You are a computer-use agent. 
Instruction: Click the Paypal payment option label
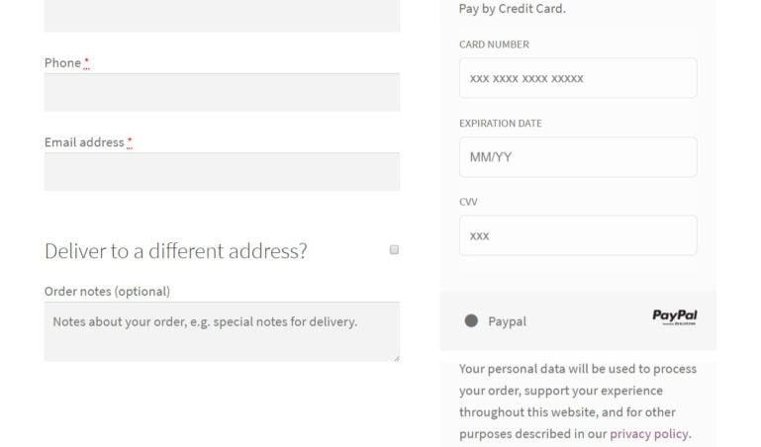(507, 321)
